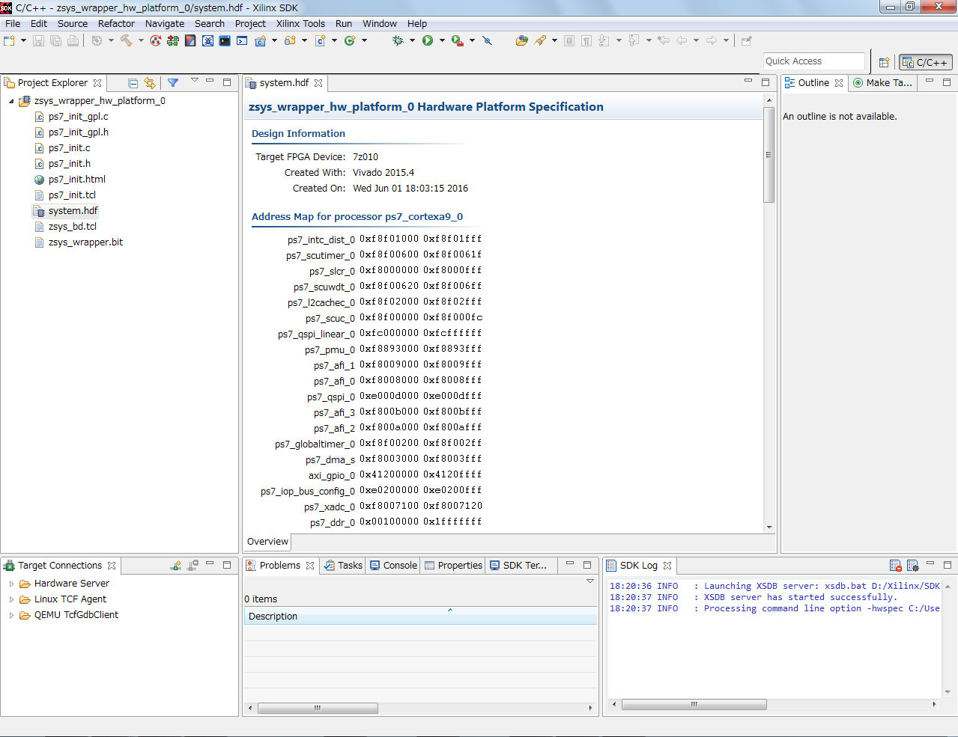Click the Quick Access search field

tap(813, 61)
